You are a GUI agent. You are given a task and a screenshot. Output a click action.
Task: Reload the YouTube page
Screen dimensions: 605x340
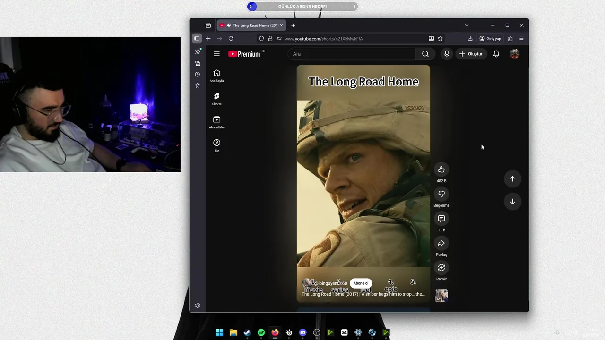(x=231, y=39)
